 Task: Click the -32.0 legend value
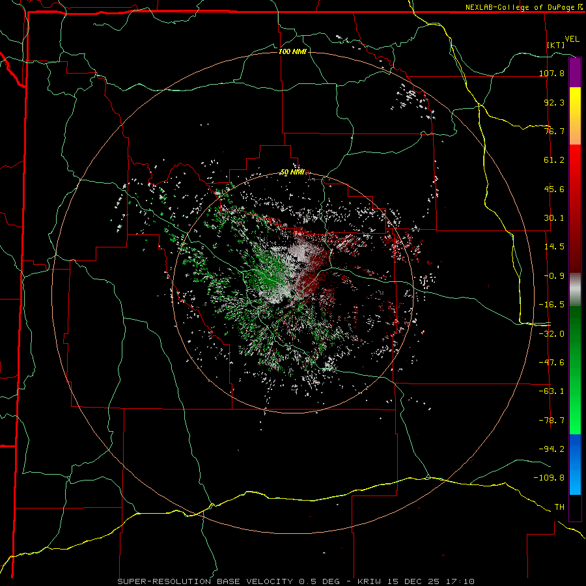551,334
